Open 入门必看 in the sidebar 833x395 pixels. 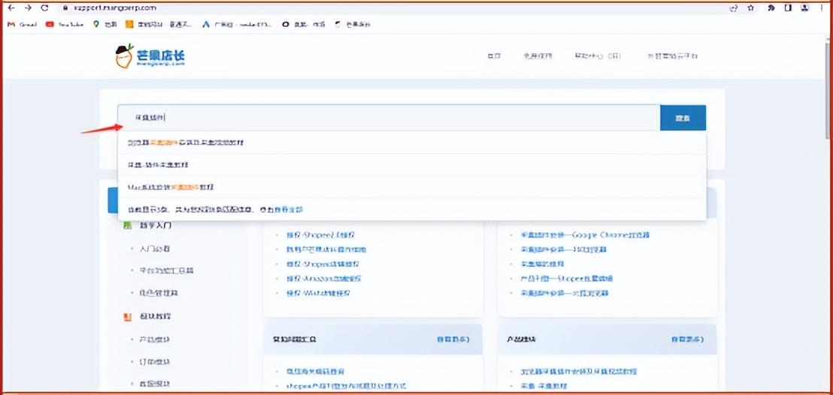click(x=155, y=249)
